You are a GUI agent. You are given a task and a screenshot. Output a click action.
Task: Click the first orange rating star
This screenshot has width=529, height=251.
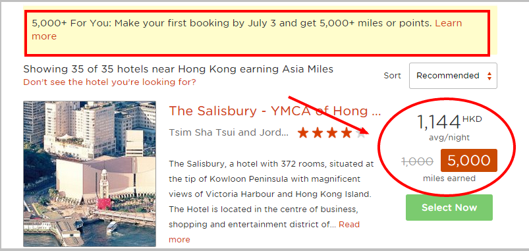click(303, 133)
